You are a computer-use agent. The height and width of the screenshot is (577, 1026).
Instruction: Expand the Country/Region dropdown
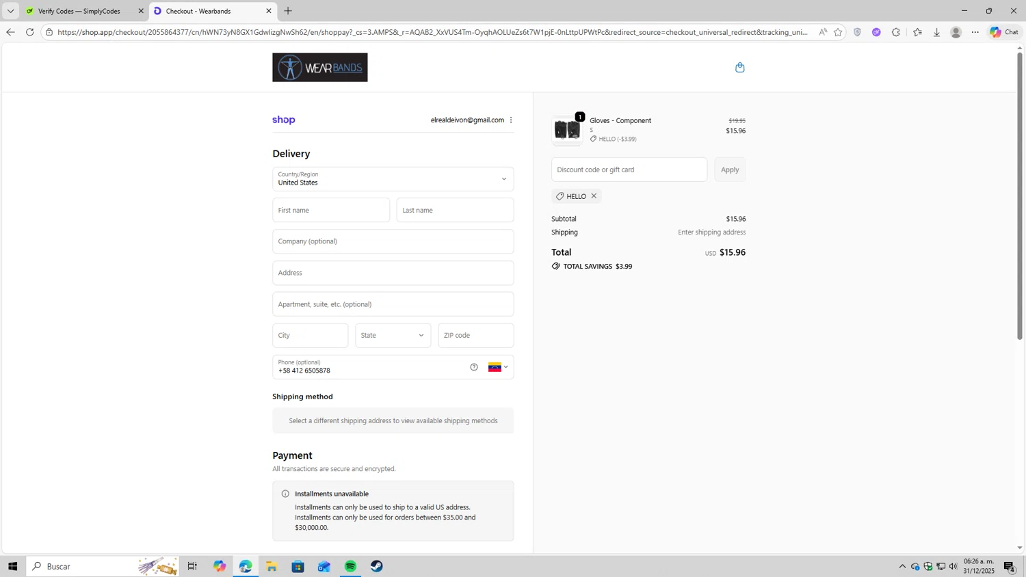click(393, 179)
